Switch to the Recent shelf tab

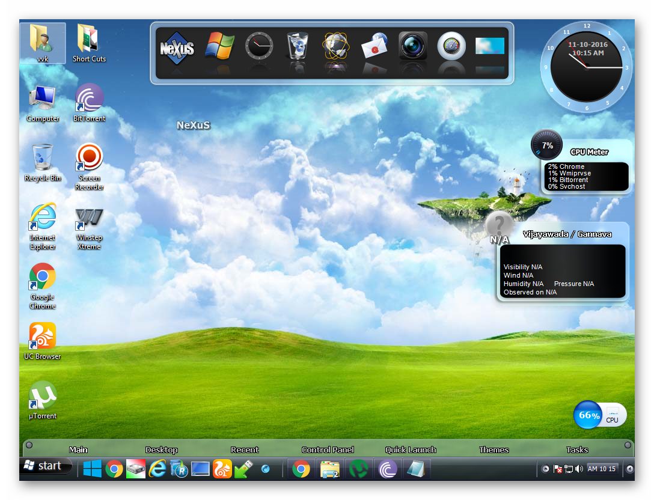point(245,450)
